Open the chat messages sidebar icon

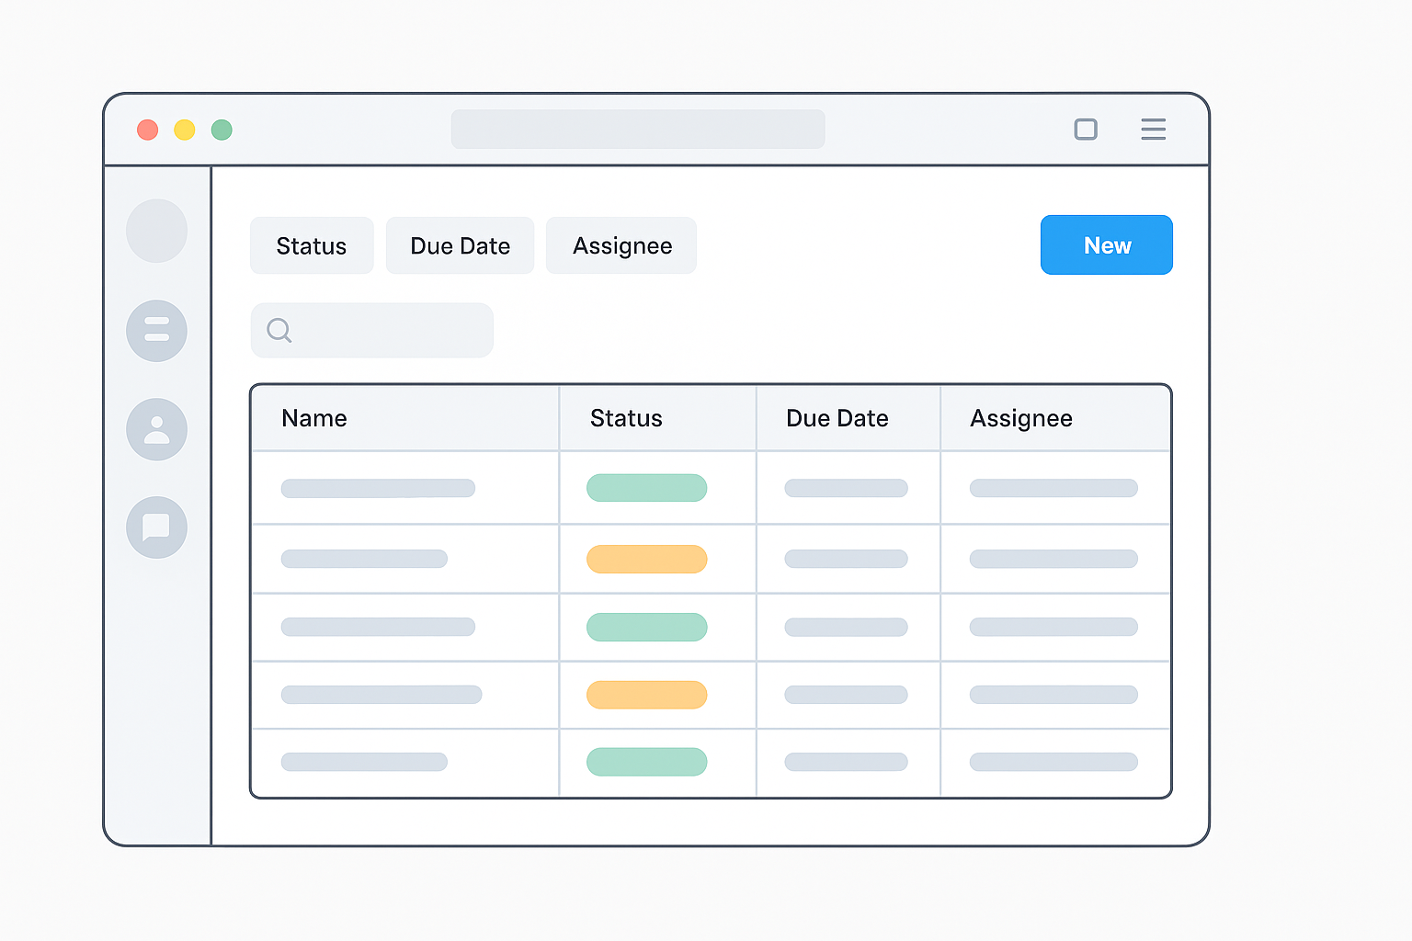pyautogui.click(x=156, y=527)
